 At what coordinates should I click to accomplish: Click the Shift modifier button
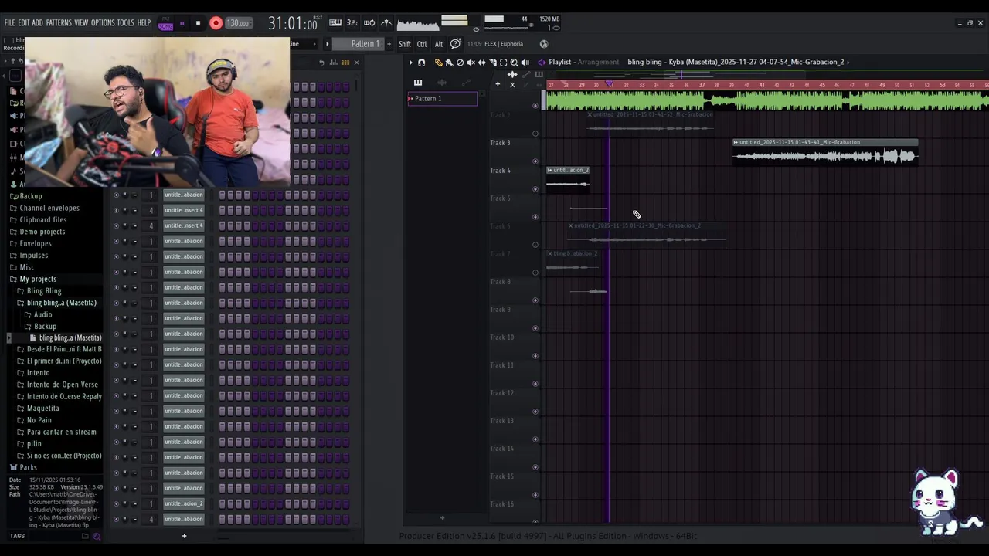[x=404, y=43]
